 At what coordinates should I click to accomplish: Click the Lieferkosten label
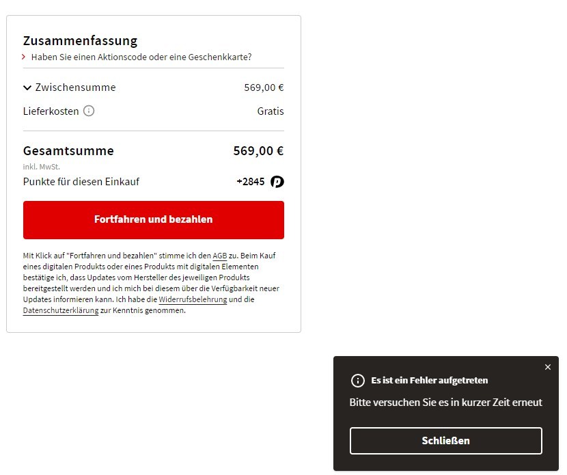(x=51, y=111)
